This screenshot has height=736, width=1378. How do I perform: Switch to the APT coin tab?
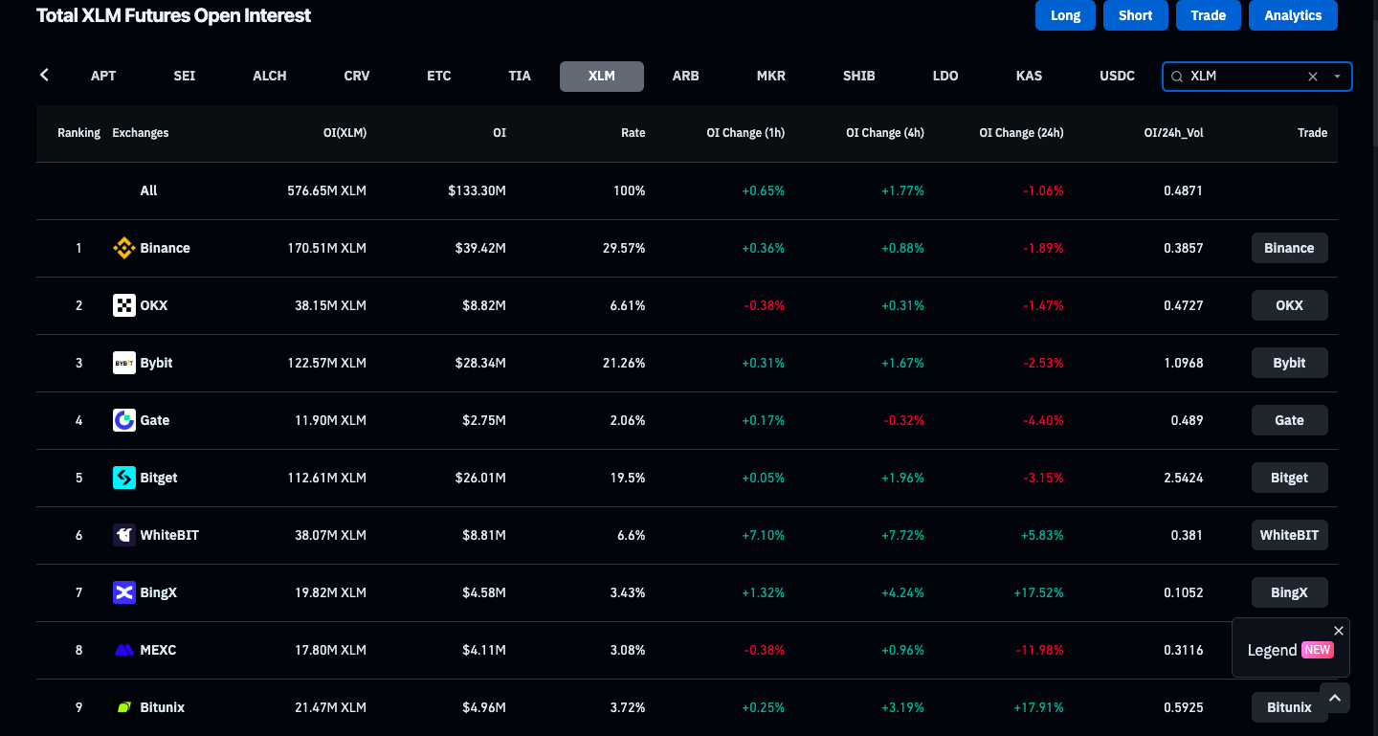pyautogui.click(x=103, y=76)
